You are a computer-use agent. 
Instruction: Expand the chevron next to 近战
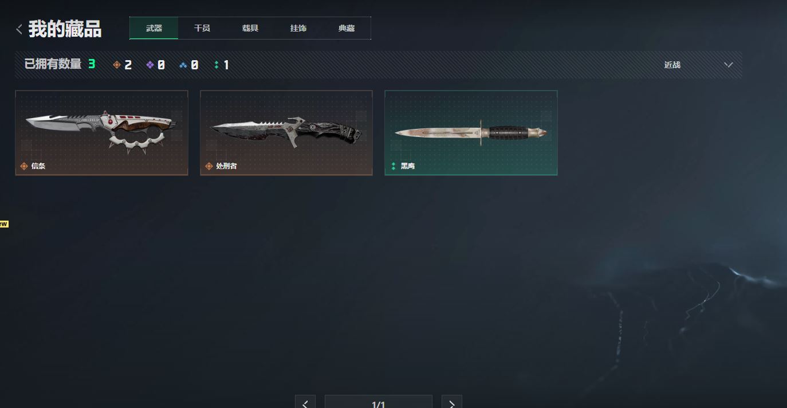click(x=729, y=65)
